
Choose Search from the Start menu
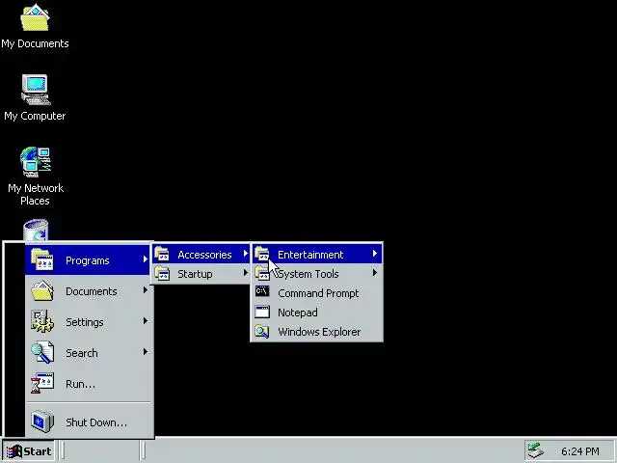pyautogui.click(x=88, y=353)
